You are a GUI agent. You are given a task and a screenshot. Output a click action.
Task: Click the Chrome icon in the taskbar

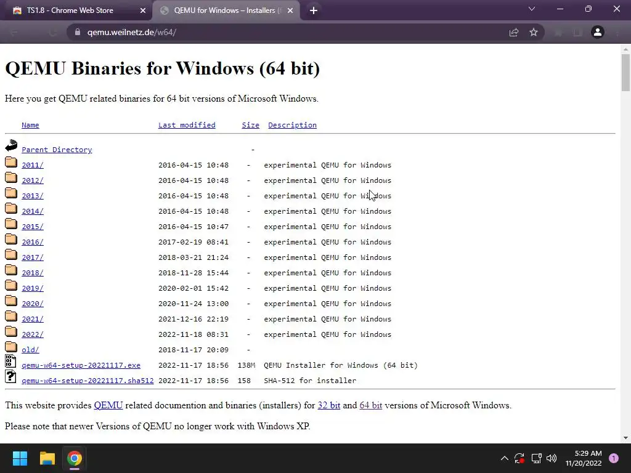tap(75, 458)
